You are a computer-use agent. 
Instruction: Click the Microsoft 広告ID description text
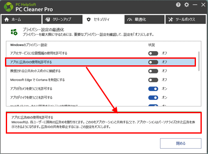(x=103, y=124)
